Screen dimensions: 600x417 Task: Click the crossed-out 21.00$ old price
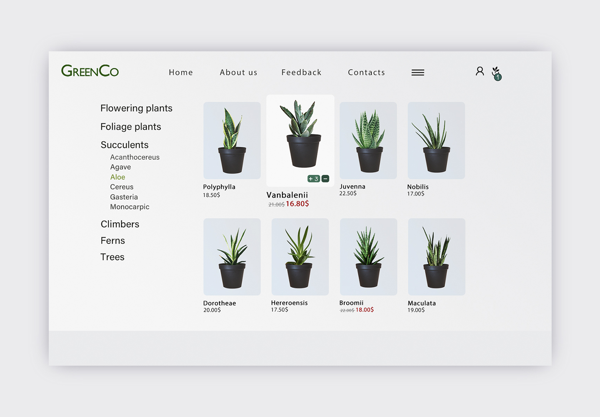pos(277,205)
